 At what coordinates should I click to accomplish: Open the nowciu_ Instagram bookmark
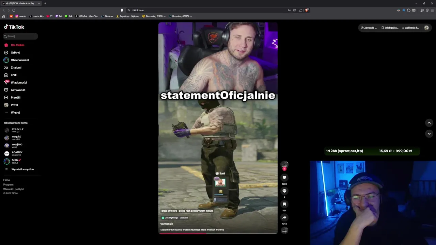[x=21, y=16]
